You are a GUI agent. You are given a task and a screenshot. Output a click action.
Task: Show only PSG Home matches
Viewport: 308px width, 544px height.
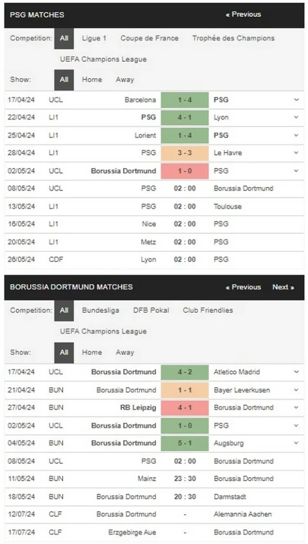coord(92,80)
